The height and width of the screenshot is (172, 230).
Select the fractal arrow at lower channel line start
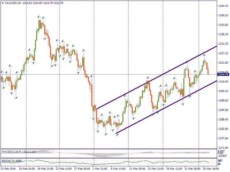(x=117, y=134)
